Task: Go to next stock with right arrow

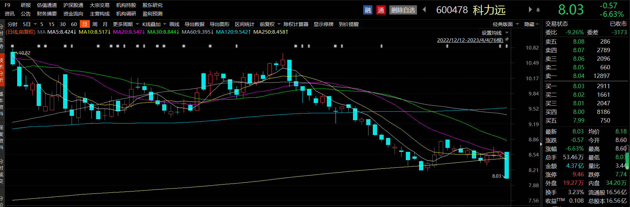Action: tap(530, 10)
